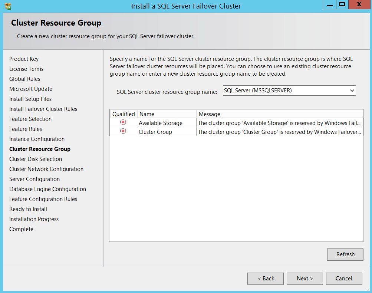
Task: Click the red unqualified icon for Available Storage
Action: point(123,122)
